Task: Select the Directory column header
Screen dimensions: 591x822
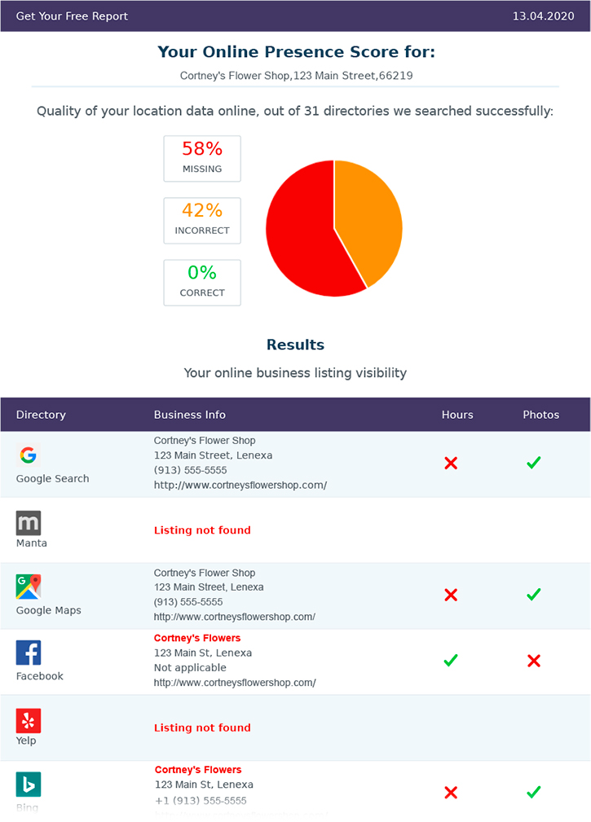Action: 41,415
